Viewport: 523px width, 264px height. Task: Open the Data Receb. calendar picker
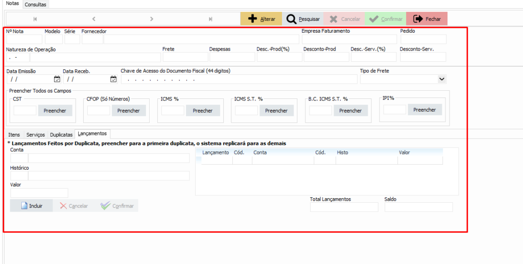[113, 79]
